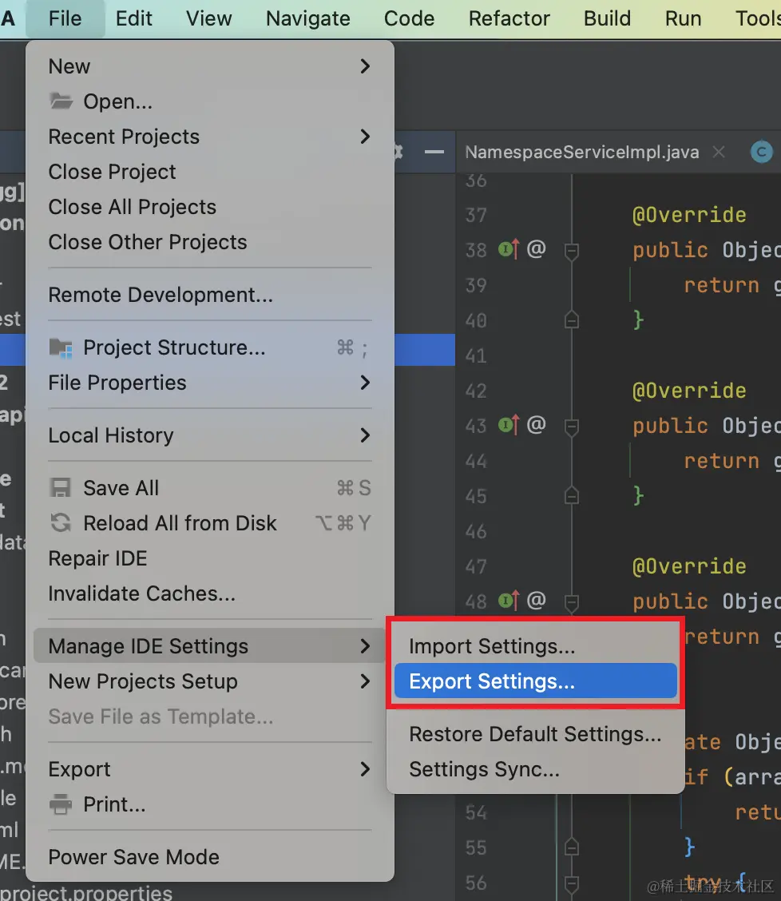Screen dimensions: 781x901
Task: Collapse the method fold marker at line 43
Action: pos(572,427)
